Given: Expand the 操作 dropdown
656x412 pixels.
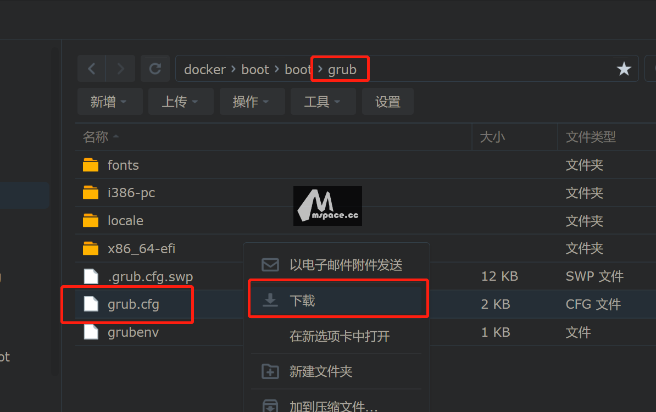Looking at the screenshot, I should [x=252, y=102].
